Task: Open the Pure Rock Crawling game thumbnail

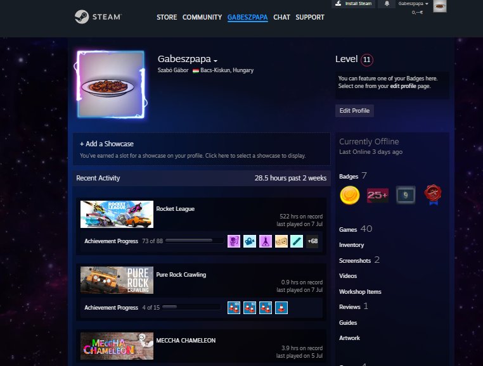Action: tap(117, 280)
